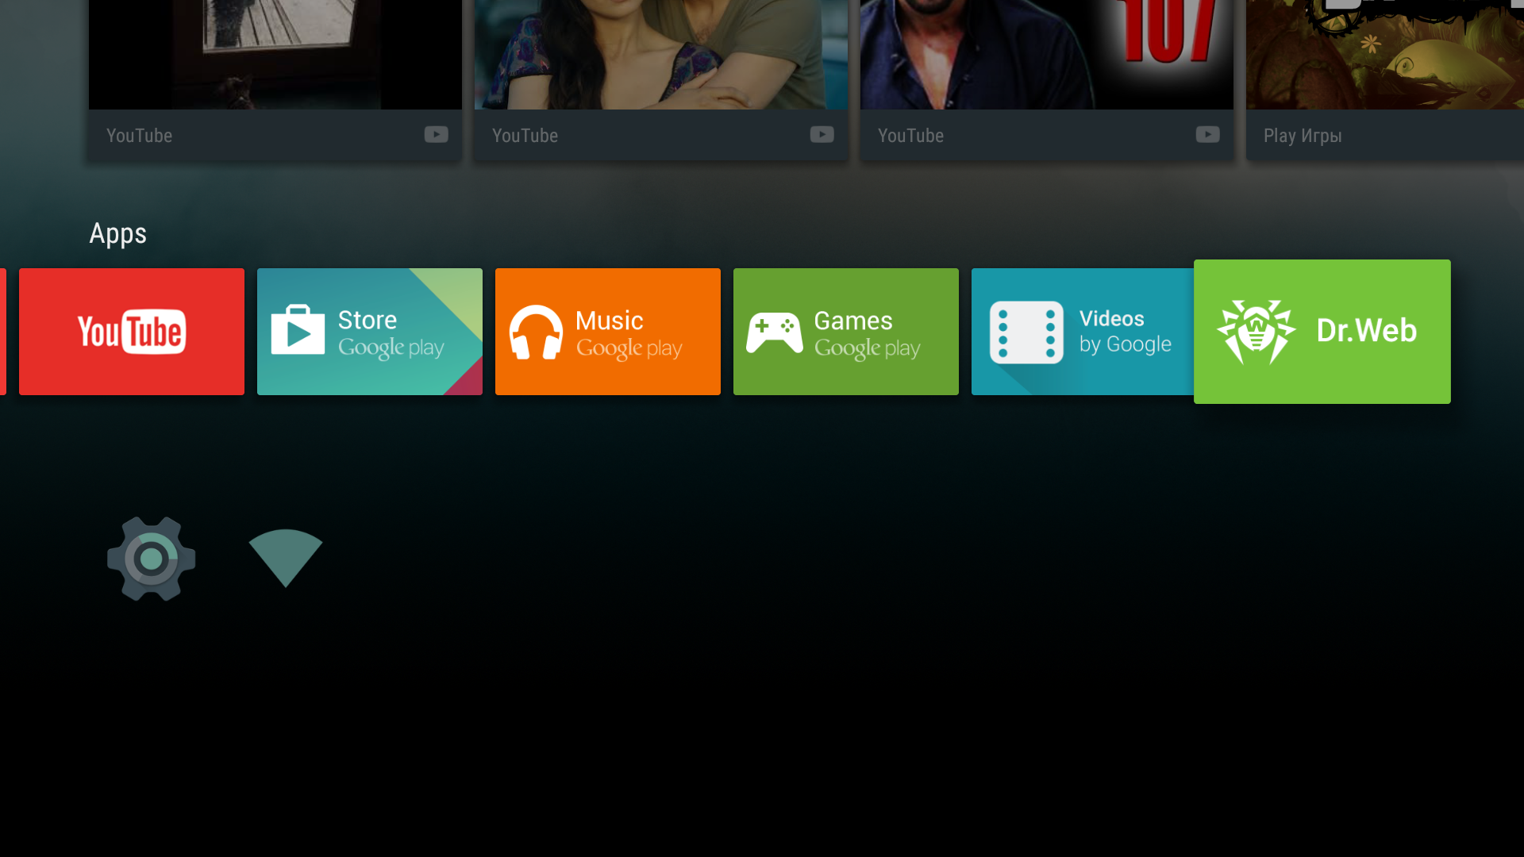Select YouTube card showing embracing couple
1524x857 pixels.
coord(661,80)
